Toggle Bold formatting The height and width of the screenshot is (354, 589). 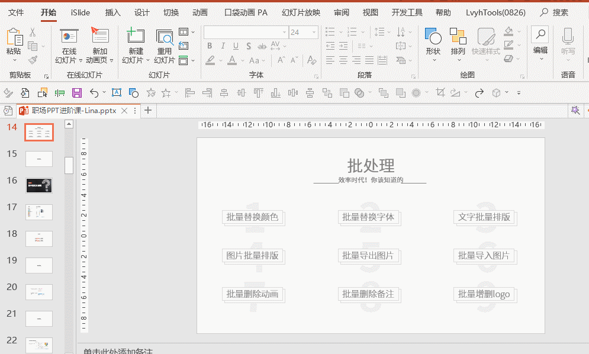210,46
